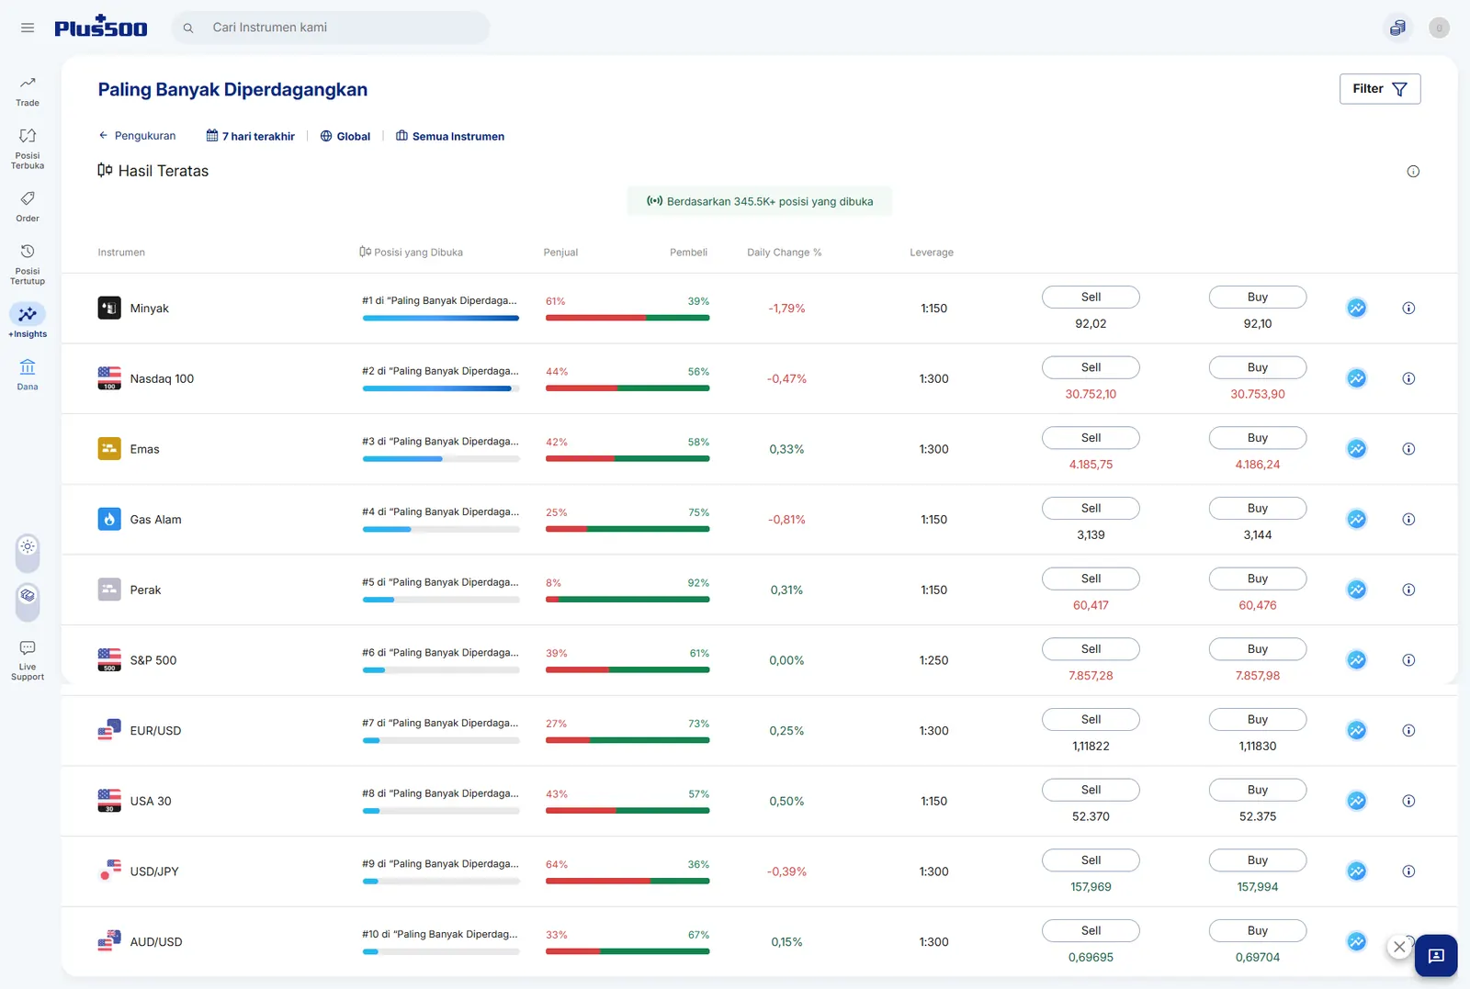Toggle the light theme switch in sidebar
Screen dimensions: 1470x989
[x=28, y=552]
